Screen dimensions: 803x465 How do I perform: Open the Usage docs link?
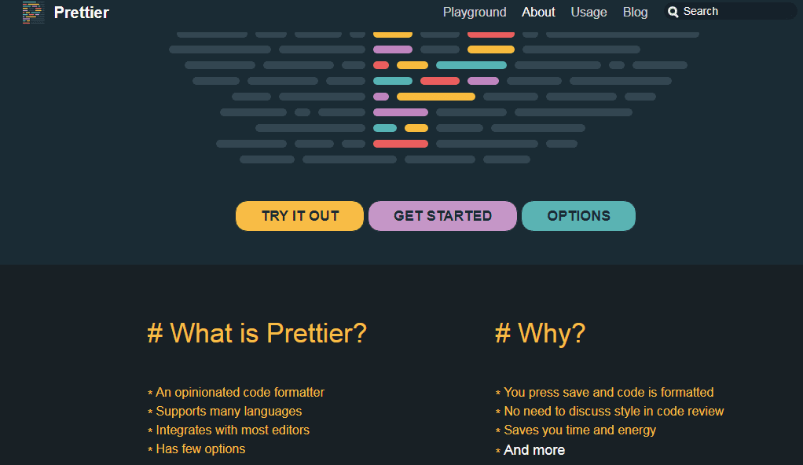coord(588,12)
